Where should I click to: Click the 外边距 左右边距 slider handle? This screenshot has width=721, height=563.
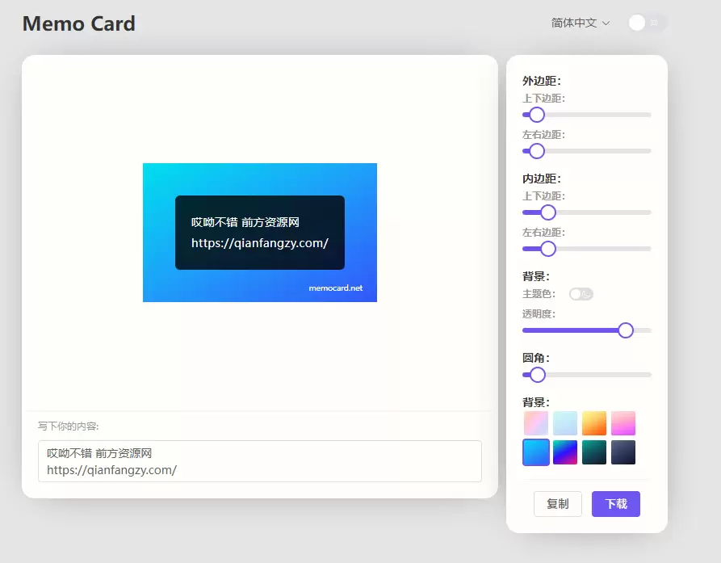click(537, 151)
